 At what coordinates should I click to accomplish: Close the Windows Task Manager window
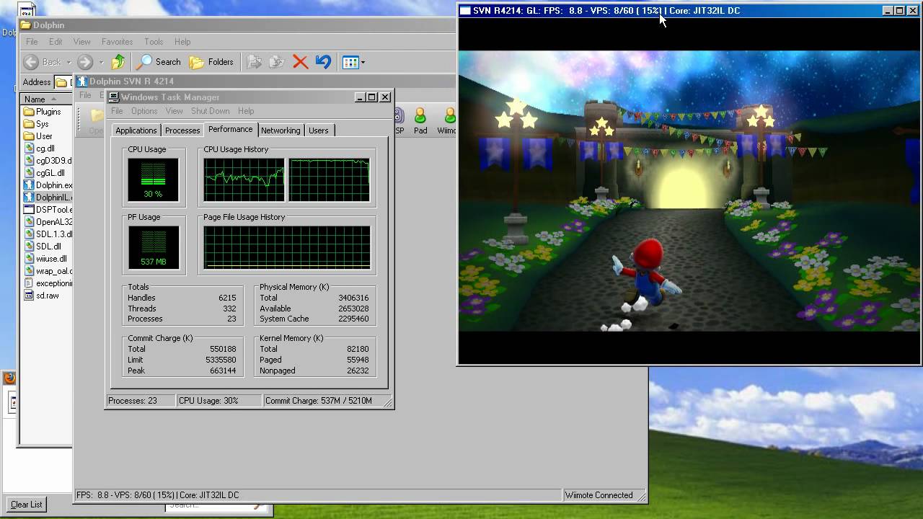click(385, 97)
